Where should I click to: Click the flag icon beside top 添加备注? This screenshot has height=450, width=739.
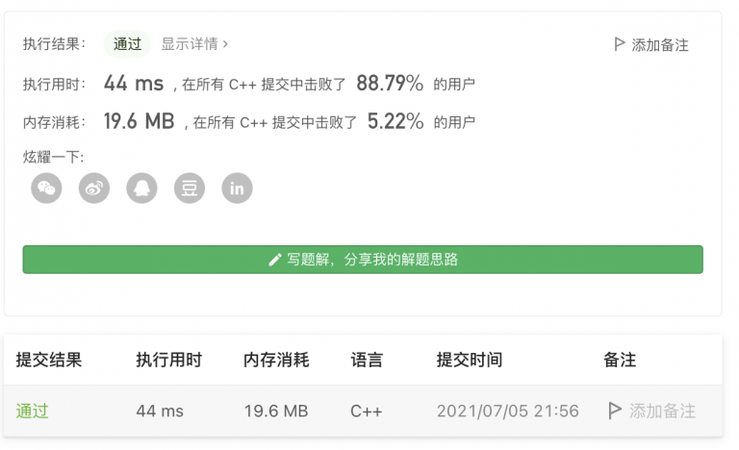[620, 44]
